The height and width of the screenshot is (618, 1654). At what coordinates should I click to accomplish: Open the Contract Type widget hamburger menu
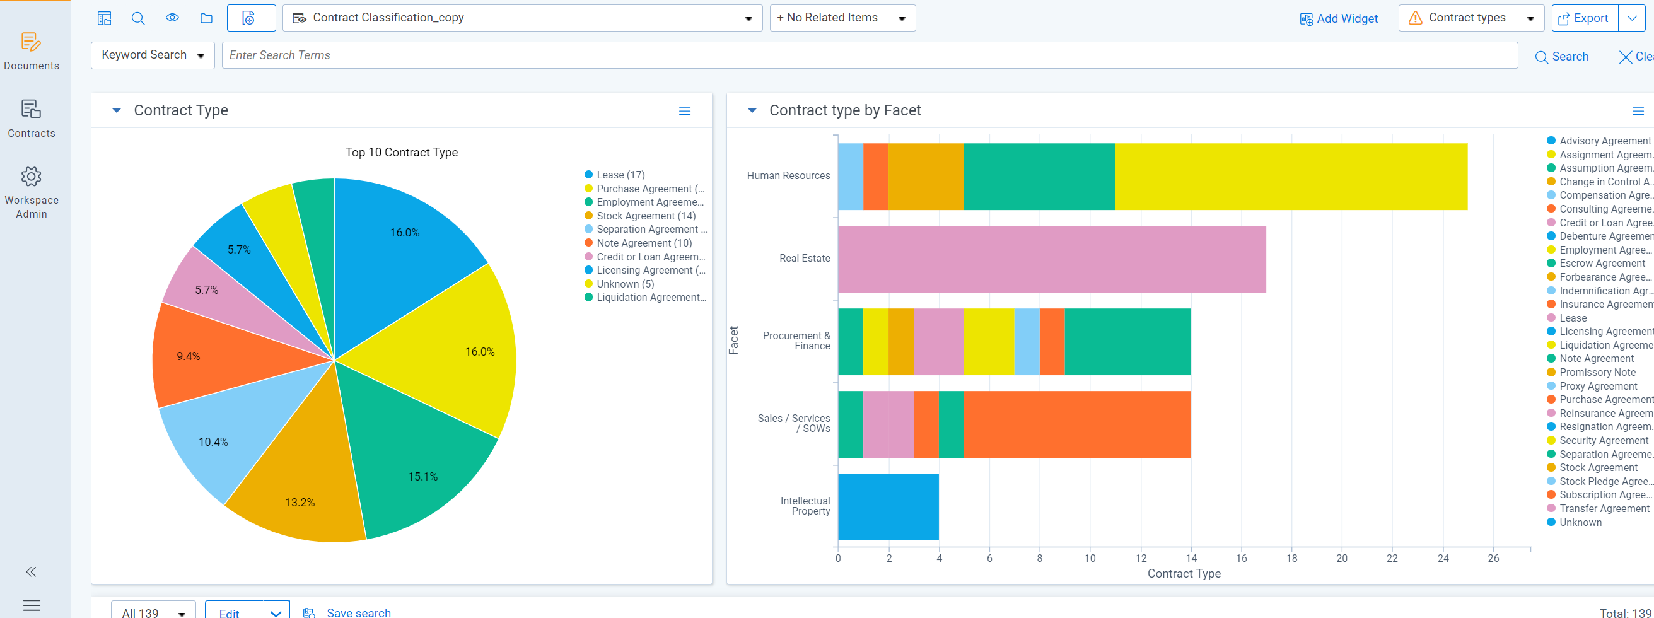coord(684,111)
